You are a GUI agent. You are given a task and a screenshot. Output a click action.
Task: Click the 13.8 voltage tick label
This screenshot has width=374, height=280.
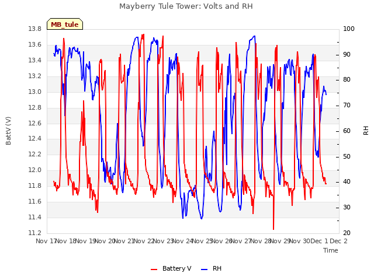click(34, 29)
